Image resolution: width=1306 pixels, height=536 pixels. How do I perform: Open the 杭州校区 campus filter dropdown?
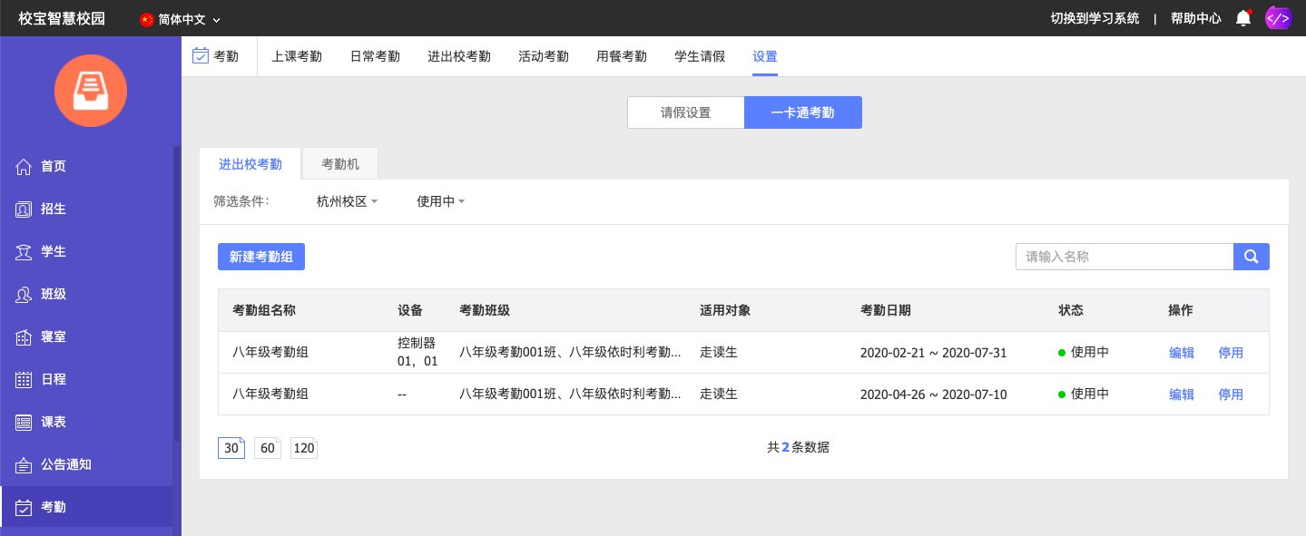point(347,201)
